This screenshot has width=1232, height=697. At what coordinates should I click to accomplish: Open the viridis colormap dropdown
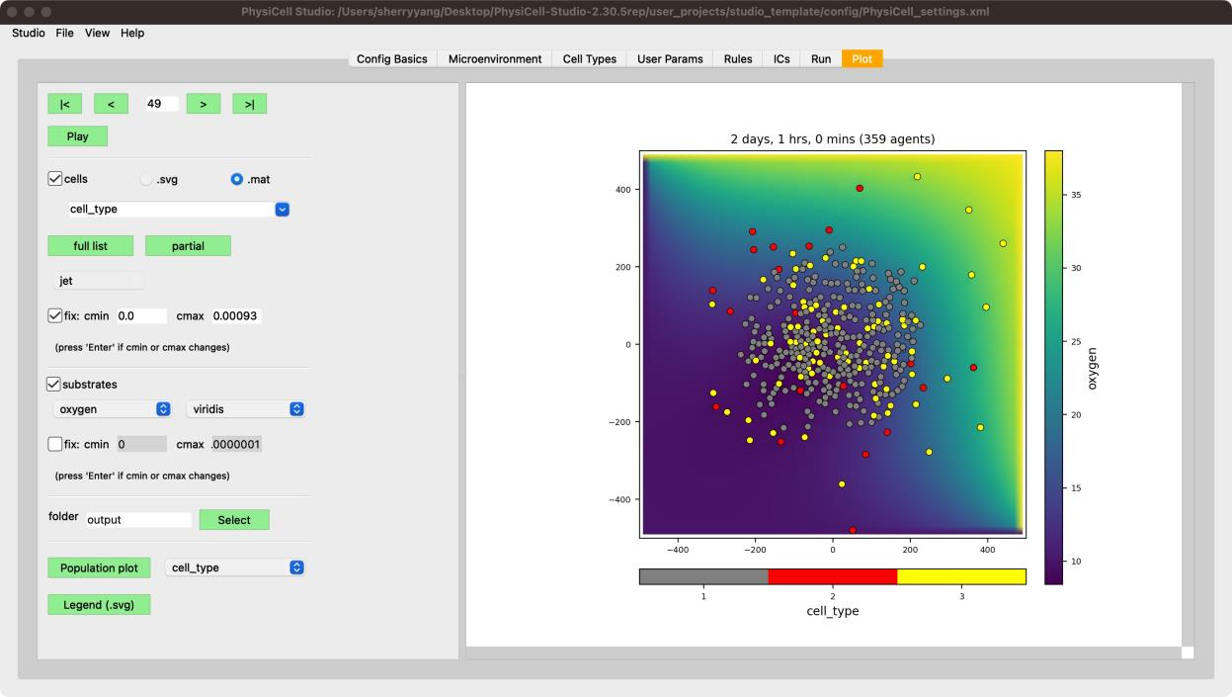[245, 409]
